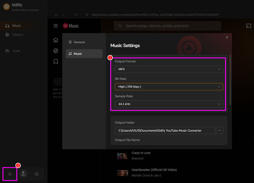The width and height of the screenshot is (254, 183).
Task: Click Heartbreaker song thumbnail
Action: point(123,173)
